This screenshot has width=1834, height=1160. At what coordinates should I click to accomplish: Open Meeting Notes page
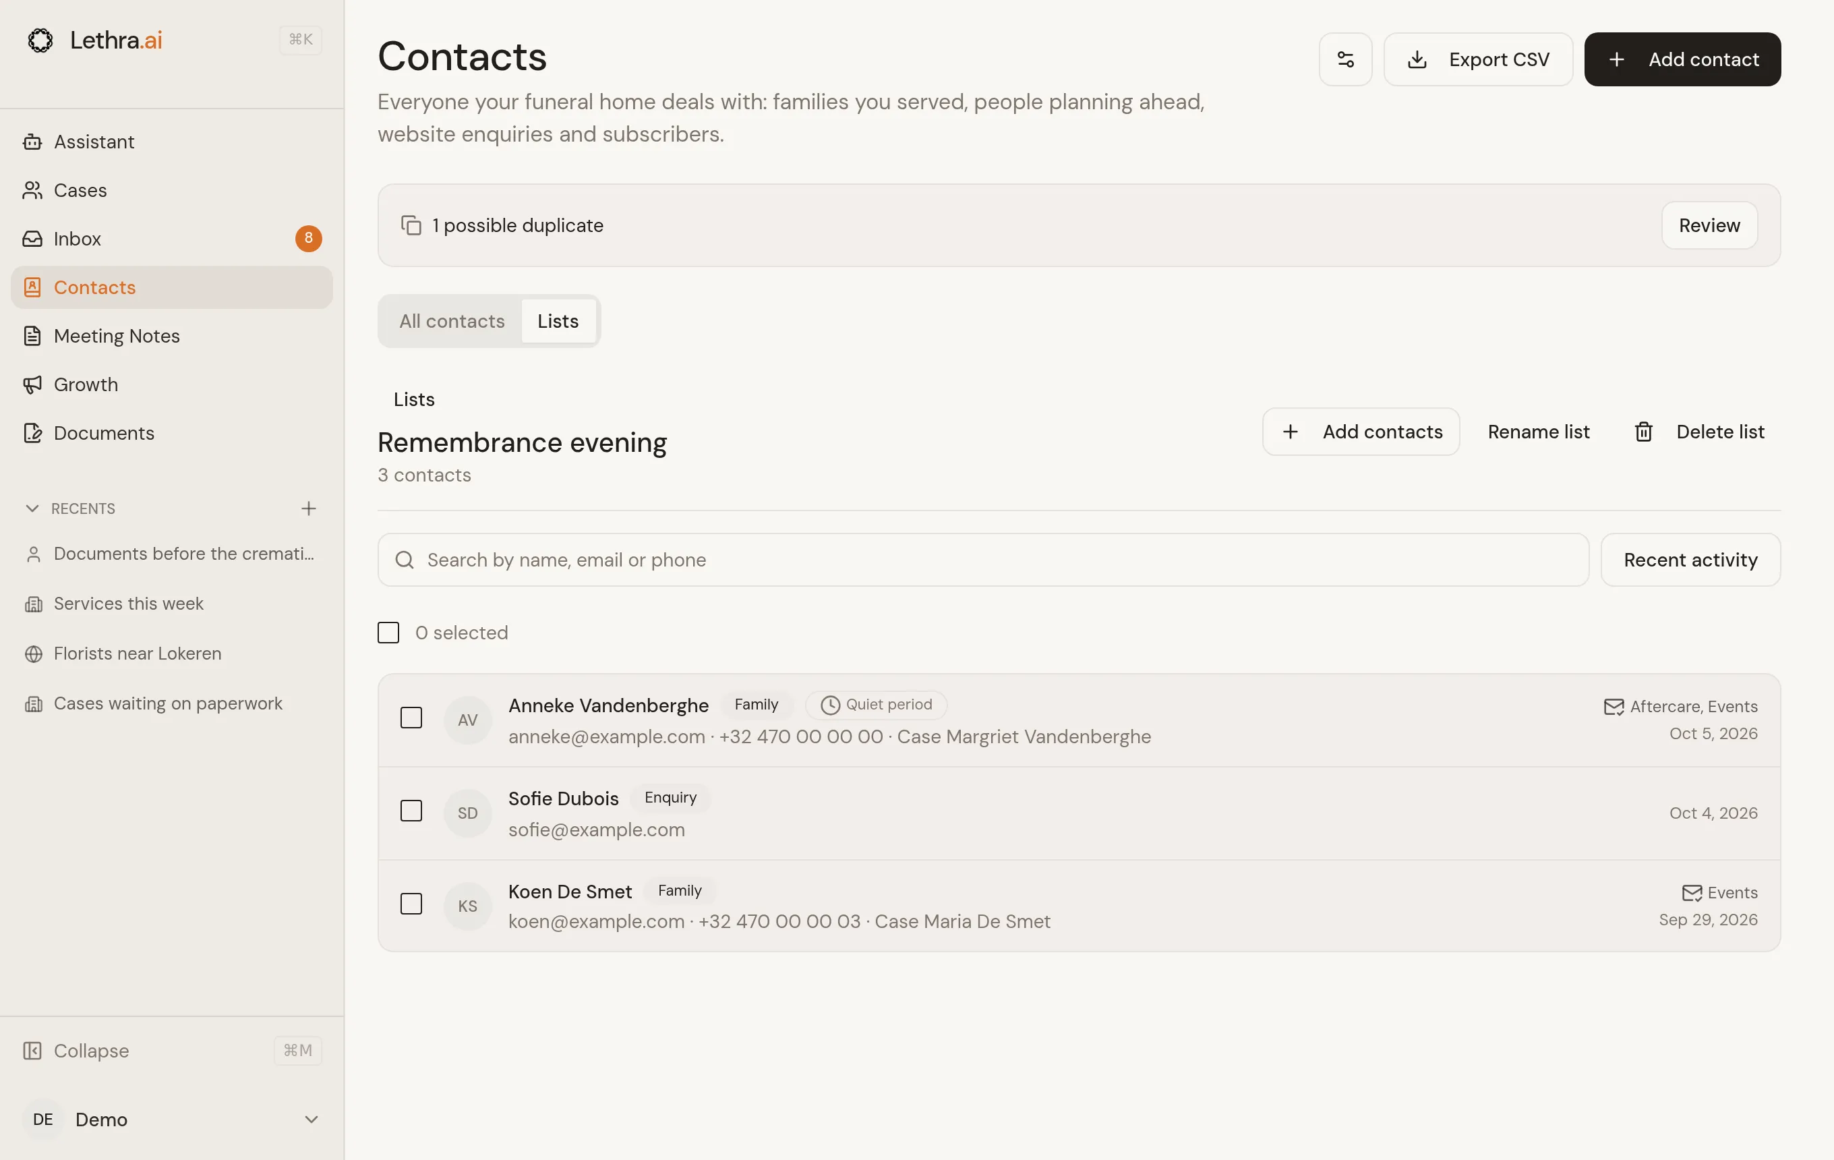[171, 336]
